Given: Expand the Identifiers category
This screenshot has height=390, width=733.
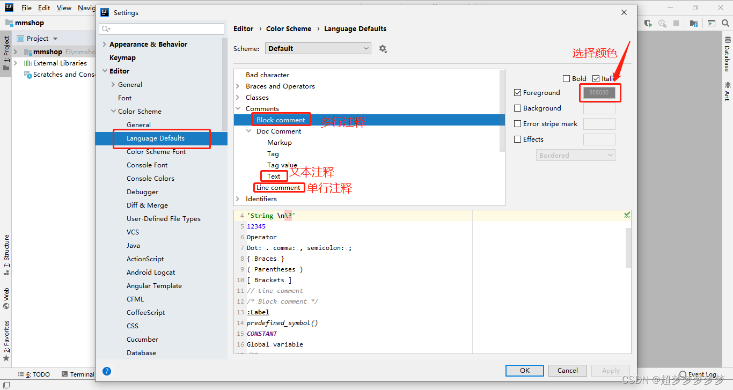Looking at the screenshot, I should click(x=238, y=199).
